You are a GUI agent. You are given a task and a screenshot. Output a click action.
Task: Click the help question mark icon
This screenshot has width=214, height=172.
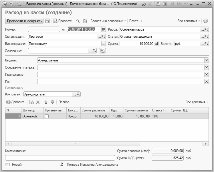205,21
